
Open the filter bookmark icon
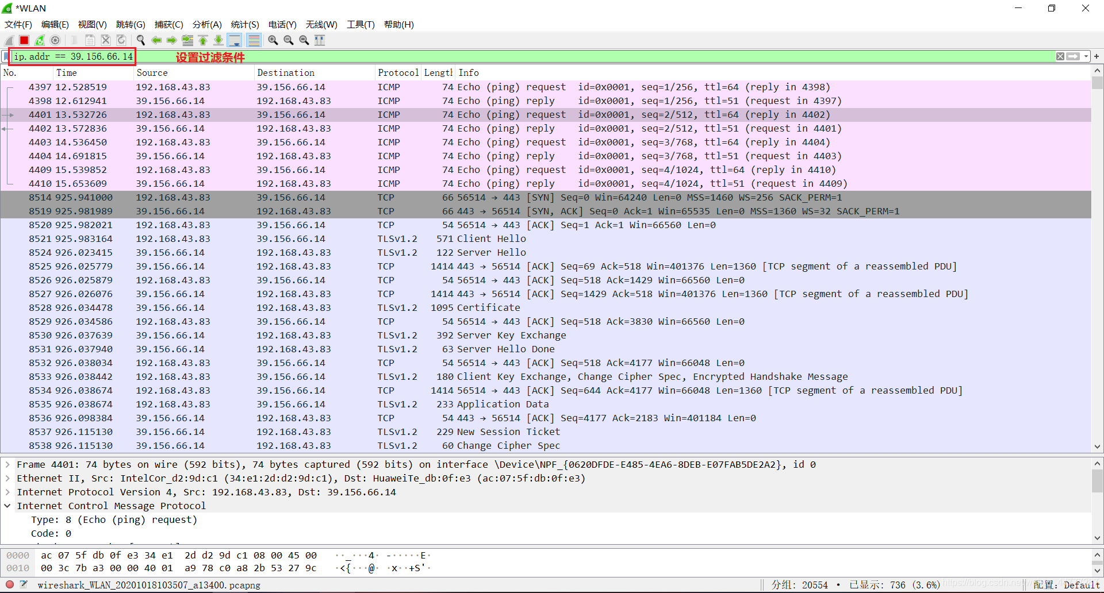6,56
